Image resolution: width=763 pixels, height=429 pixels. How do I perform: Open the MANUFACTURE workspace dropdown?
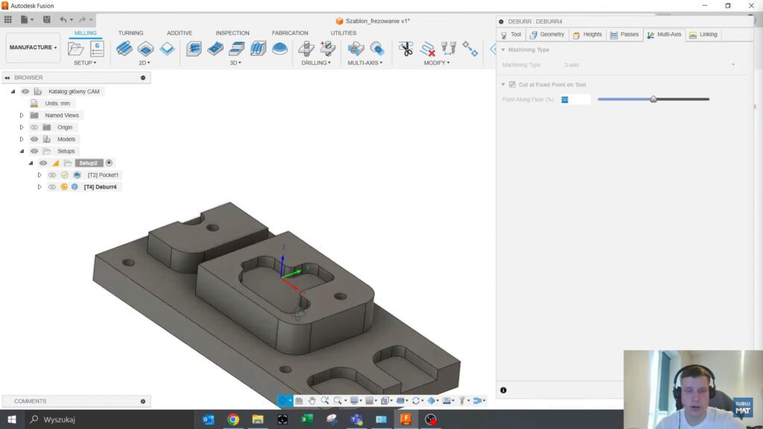pos(33,48)
